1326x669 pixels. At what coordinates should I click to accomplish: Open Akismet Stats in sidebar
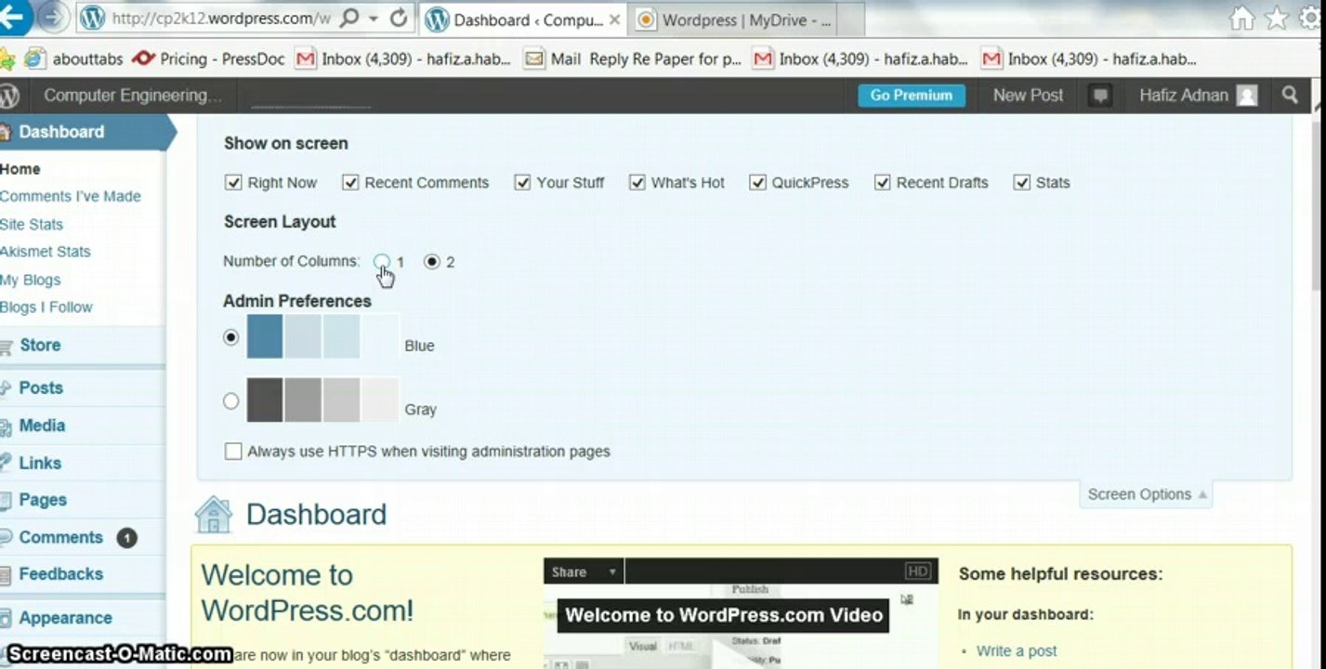46,251
